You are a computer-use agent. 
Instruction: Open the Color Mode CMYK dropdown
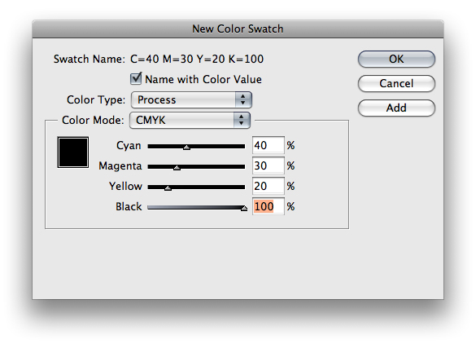(x=190, y=120)
